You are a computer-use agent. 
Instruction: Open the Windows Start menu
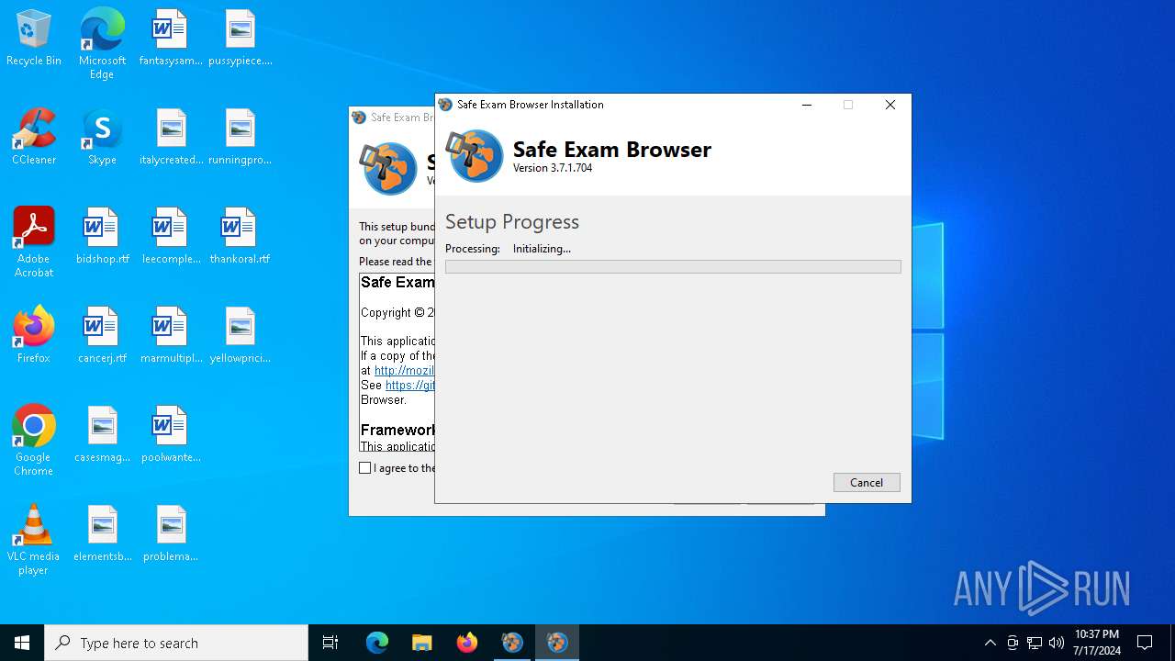tap(22, 643)
